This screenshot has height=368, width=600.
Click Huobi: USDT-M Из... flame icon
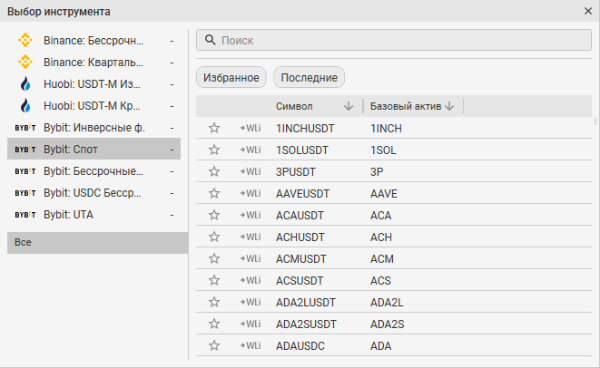(25, 83)
